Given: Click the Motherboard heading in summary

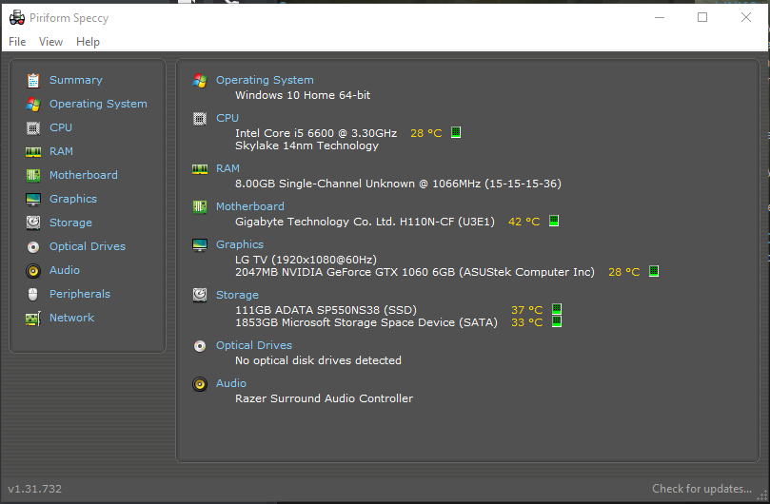Looking at the screenshot, I should (x=250, y=206).
